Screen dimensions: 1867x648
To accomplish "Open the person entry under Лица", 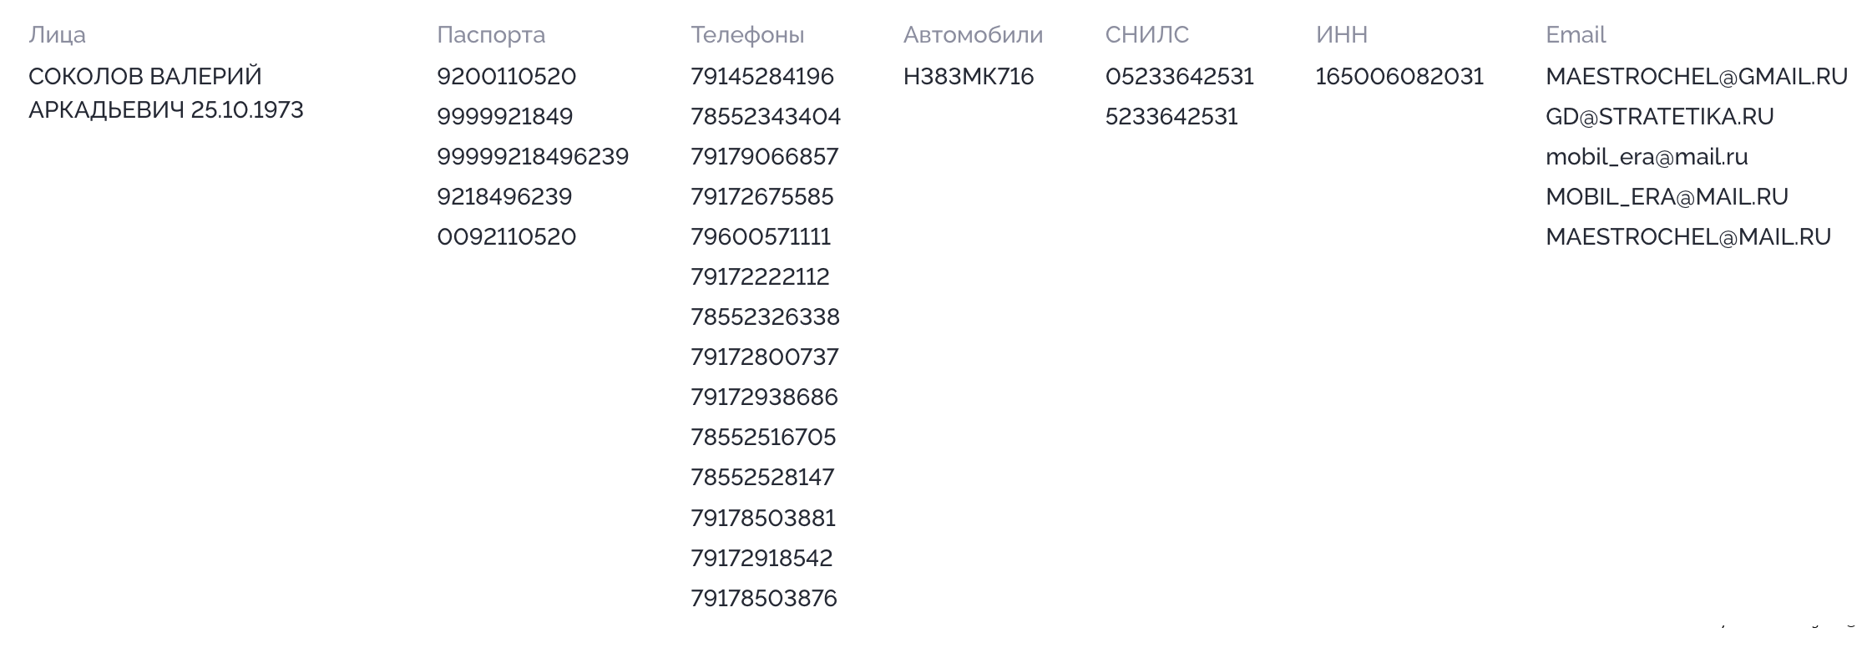I will (x=166, y=94).
